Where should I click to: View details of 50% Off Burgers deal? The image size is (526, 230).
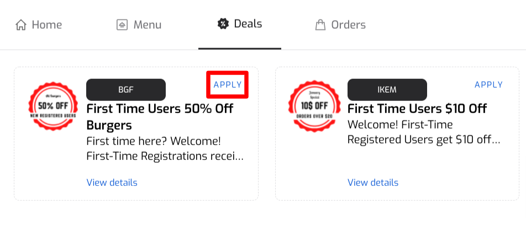point(112,183)
